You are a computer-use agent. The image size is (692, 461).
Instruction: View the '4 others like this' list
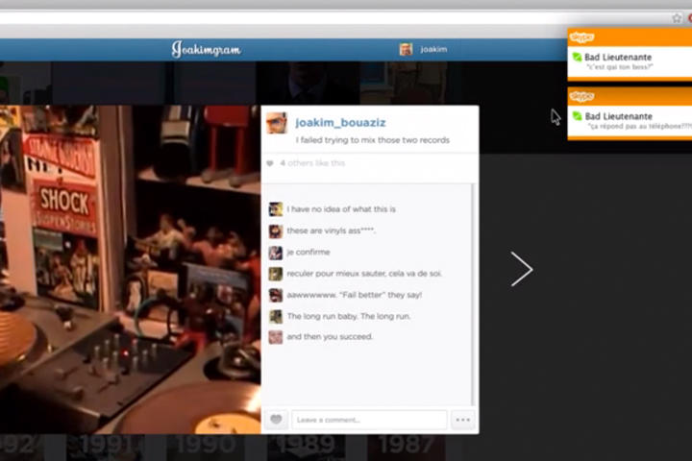tap(311, 164)
